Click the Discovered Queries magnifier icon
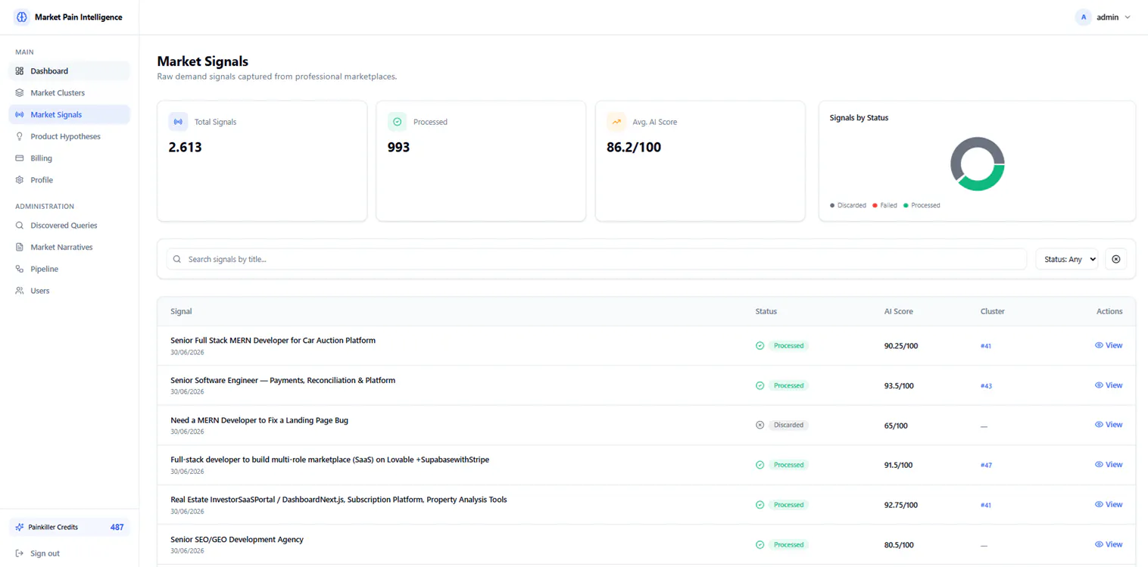This screenshot has height=567, width=1148. [x=20, y=226]
